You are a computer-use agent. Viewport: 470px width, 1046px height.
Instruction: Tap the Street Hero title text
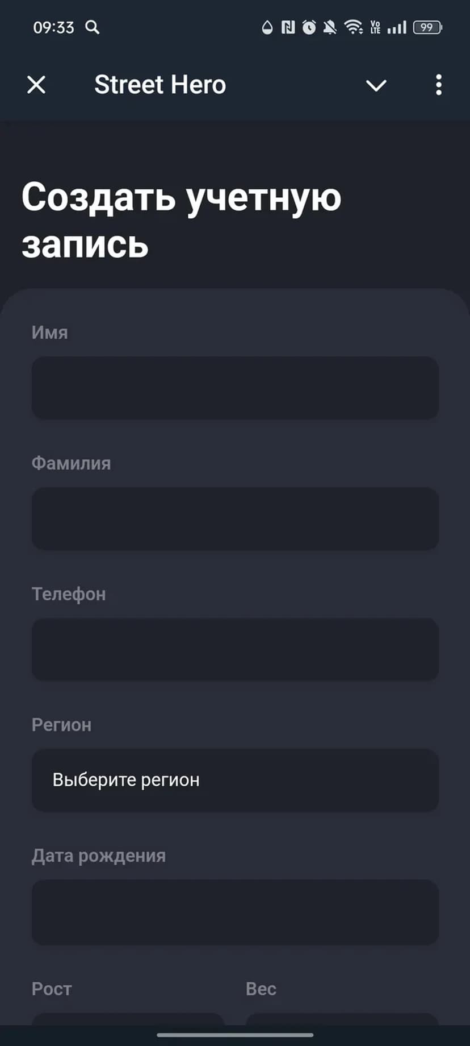pyautogui.click(x=160, y=85)
